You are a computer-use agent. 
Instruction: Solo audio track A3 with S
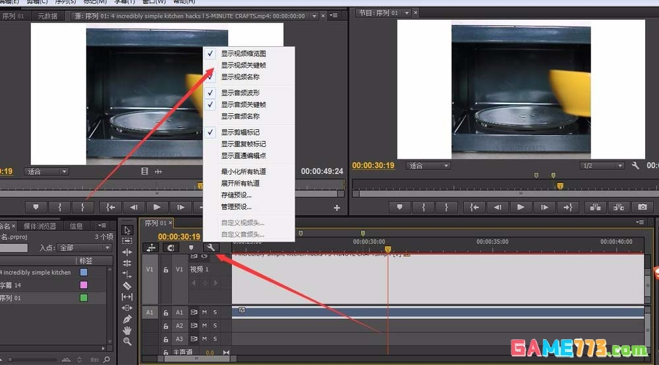[215, 339]
